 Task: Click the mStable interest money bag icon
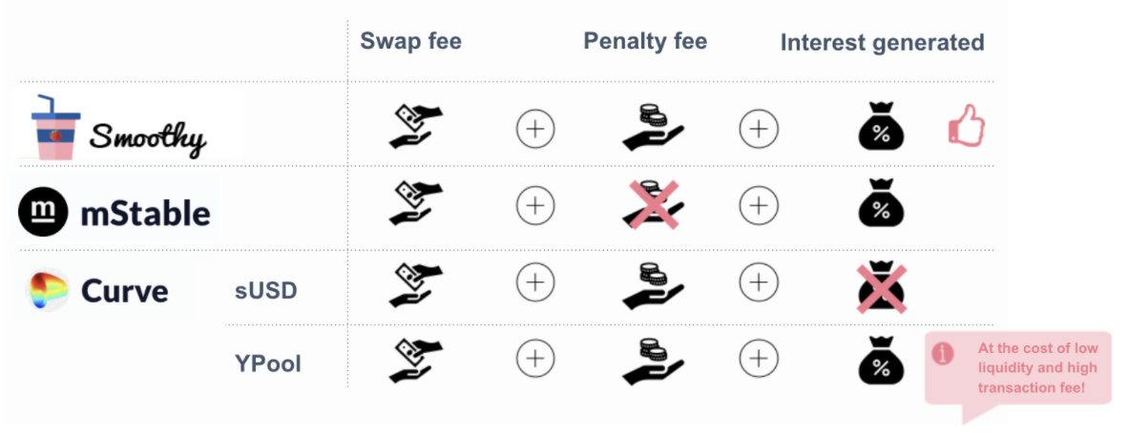click(x=881, y=203)
